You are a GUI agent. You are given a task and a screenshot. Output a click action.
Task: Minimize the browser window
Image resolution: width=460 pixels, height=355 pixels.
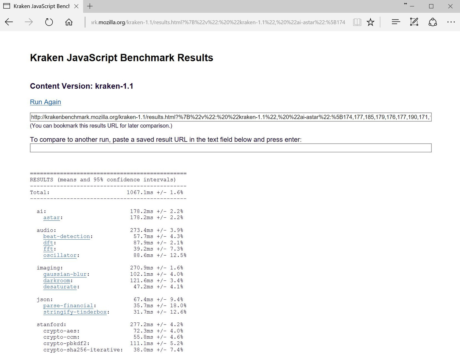(412, 6)
